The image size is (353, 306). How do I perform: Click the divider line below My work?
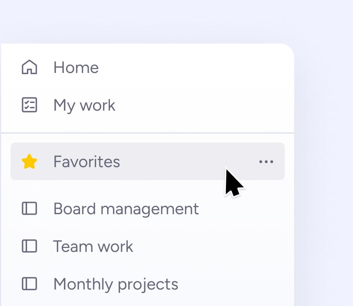[148, 133]
